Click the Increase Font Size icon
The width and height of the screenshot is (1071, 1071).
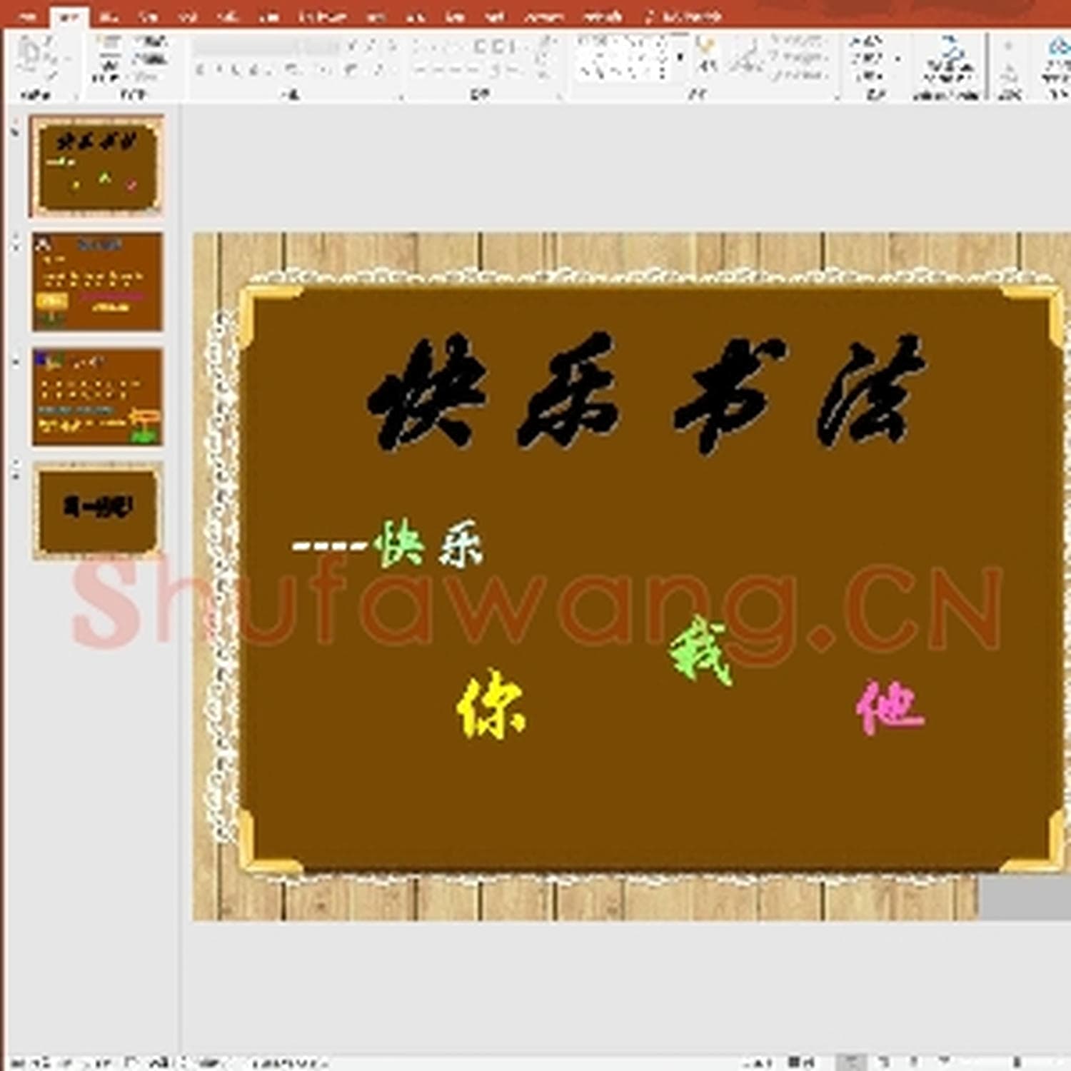352,47
